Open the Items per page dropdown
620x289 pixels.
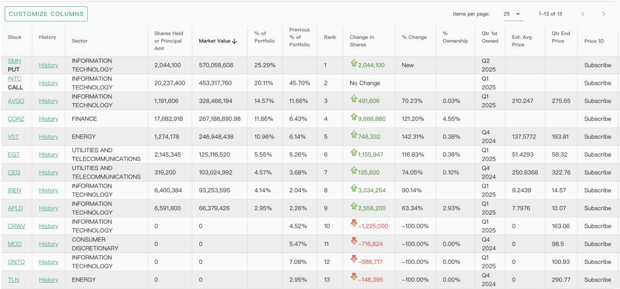(x=512, y=14)
